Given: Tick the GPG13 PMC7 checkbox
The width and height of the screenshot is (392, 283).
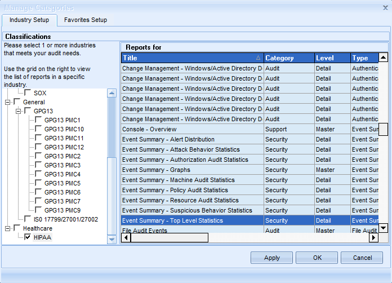Looking at the screenshot, I should 38,201.
